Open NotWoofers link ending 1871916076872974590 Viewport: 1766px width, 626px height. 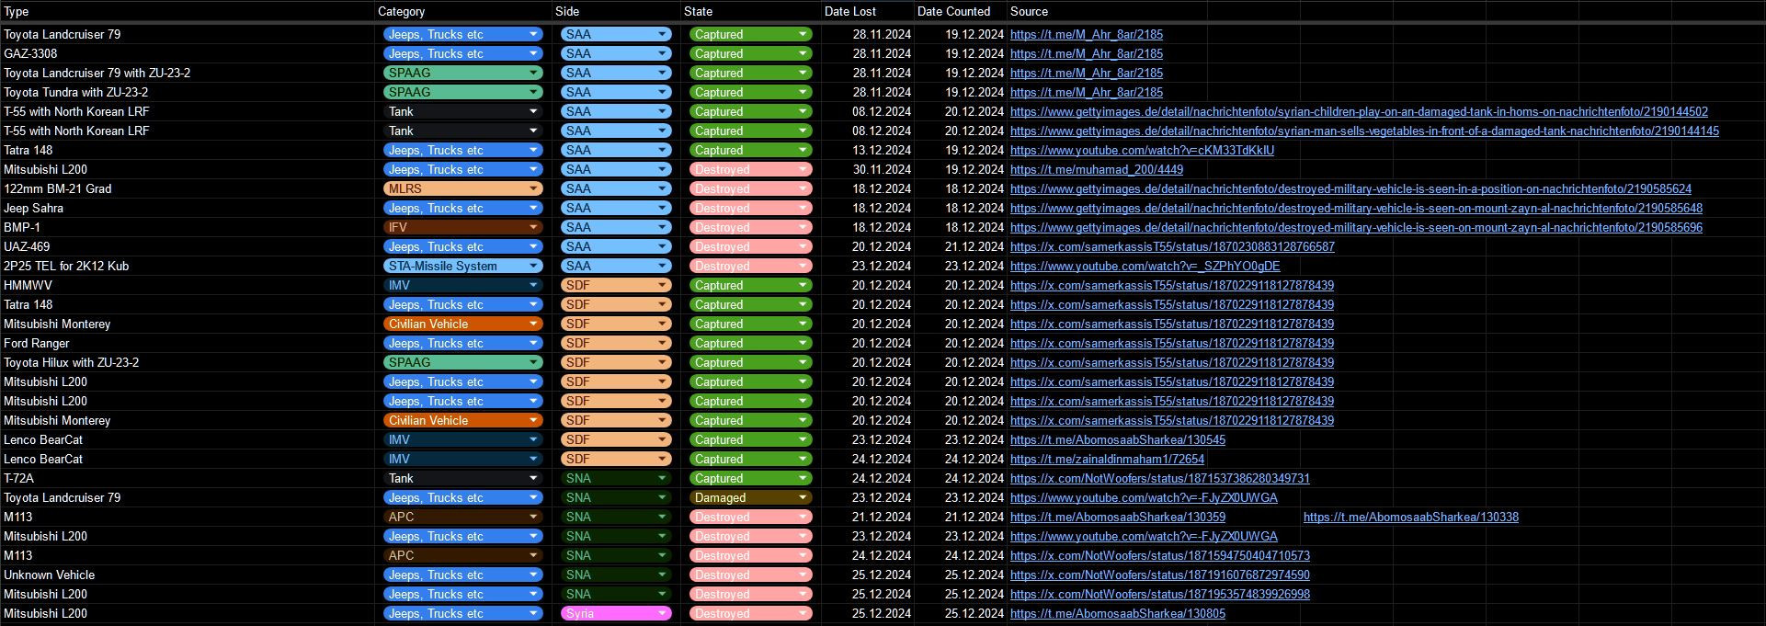pyautogui.click(x=1160, y=575)
